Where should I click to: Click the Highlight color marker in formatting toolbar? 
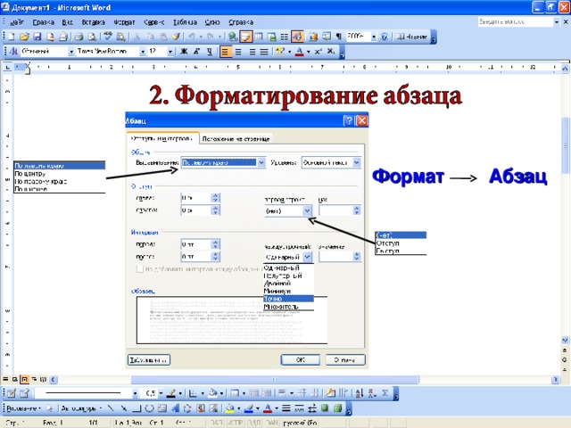click(279, 52)
